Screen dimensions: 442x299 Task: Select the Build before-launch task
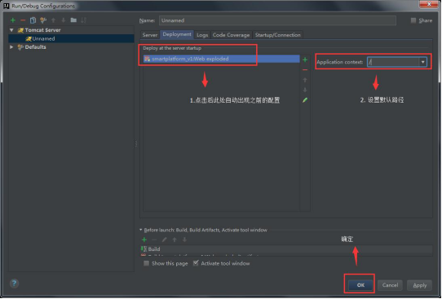click(x=286, y=248)
